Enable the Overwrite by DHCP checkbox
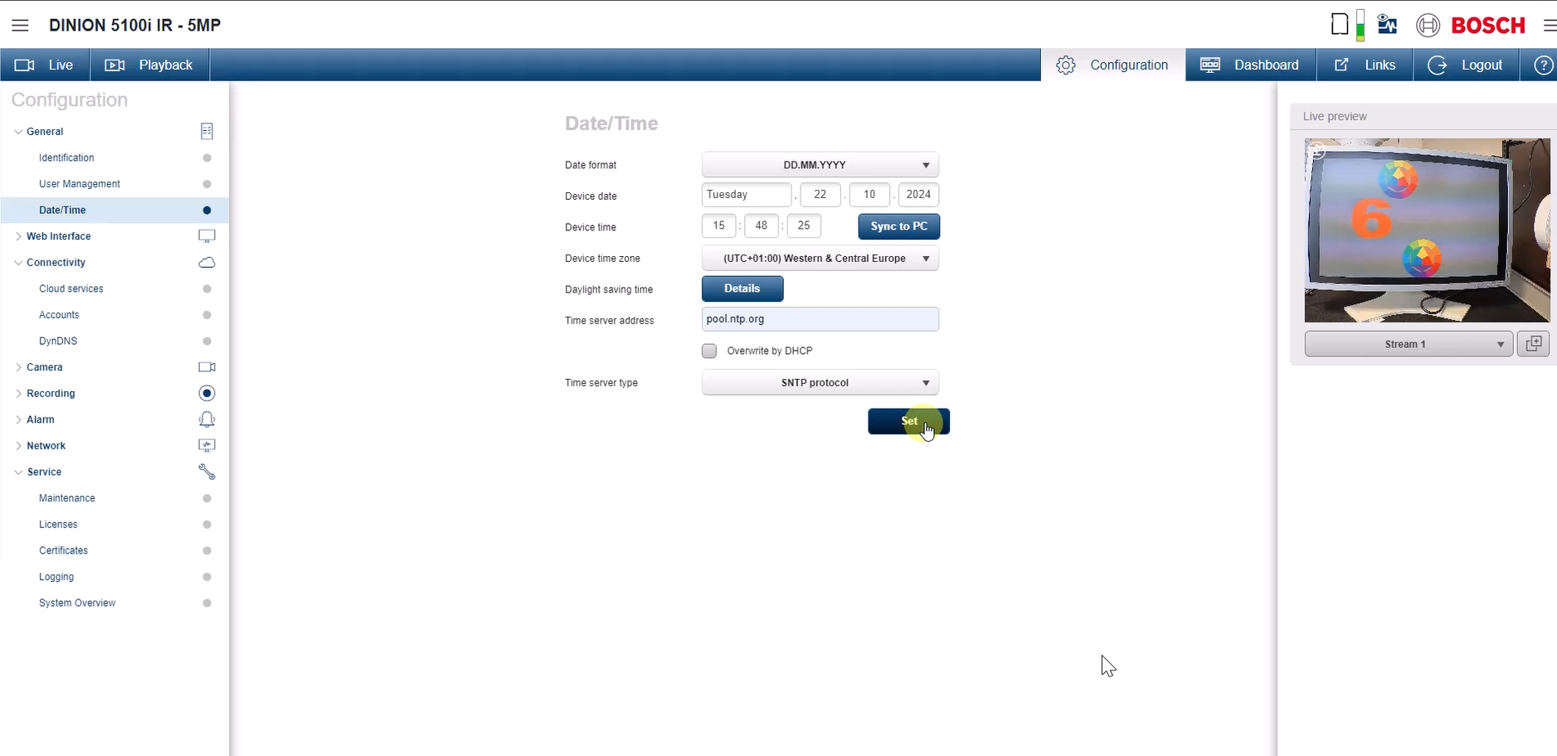This screenshot has height=756, width=1557. (709, 351)
